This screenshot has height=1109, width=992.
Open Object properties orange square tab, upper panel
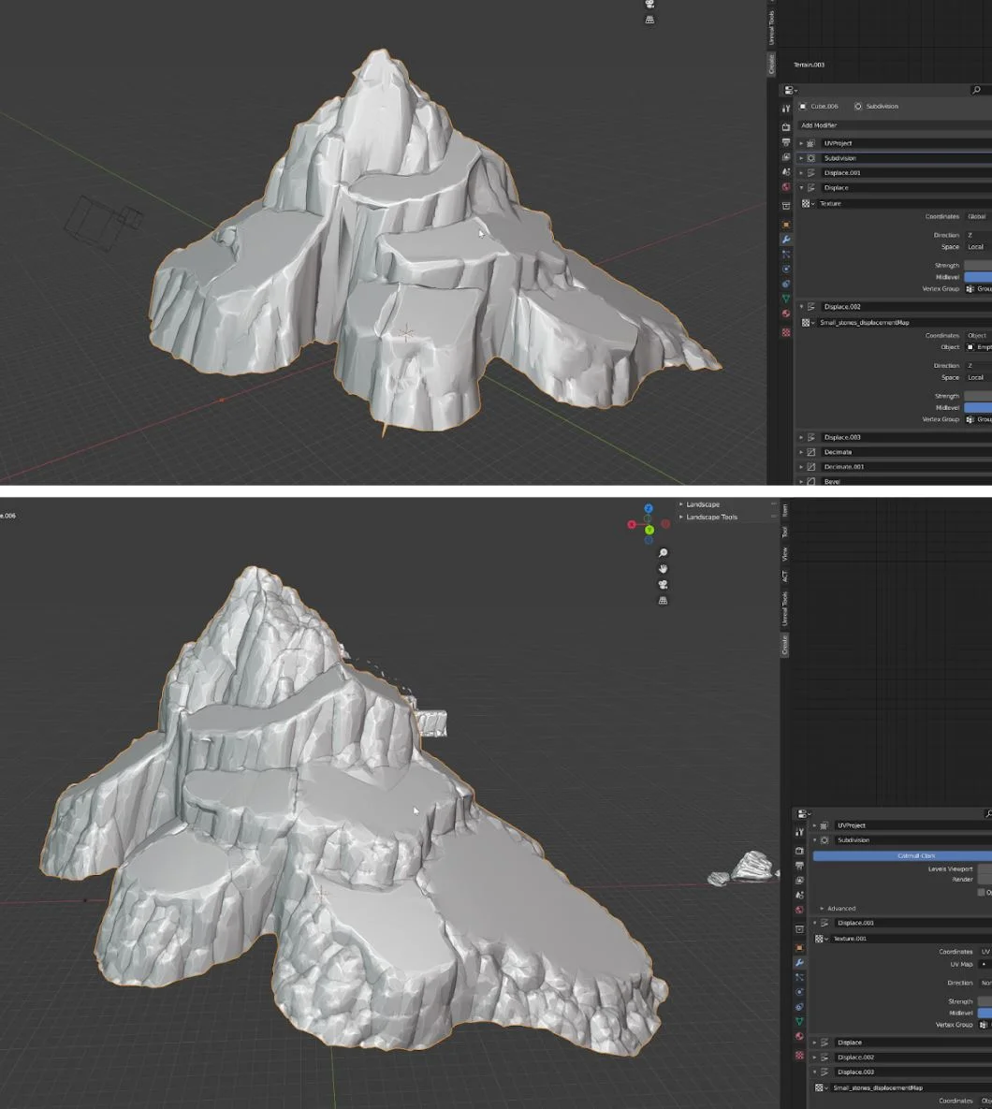786,225
